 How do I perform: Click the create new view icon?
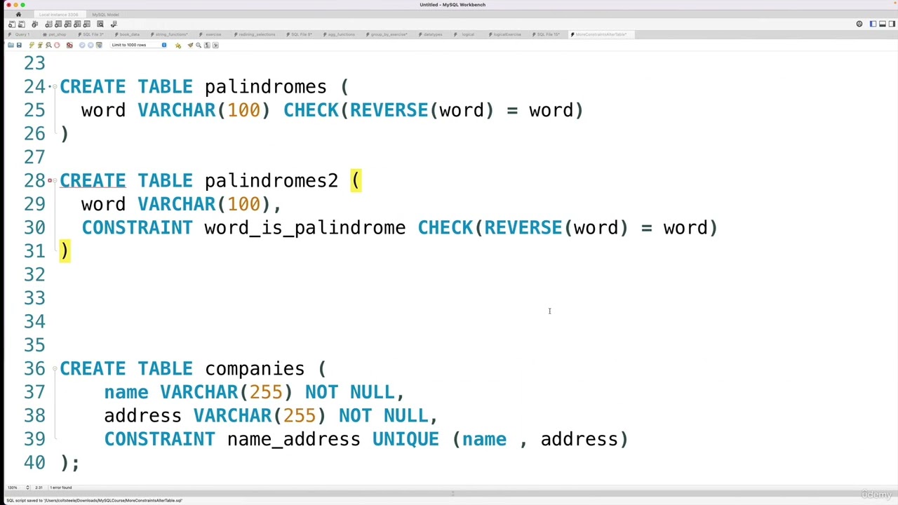(x=67, y=24)
